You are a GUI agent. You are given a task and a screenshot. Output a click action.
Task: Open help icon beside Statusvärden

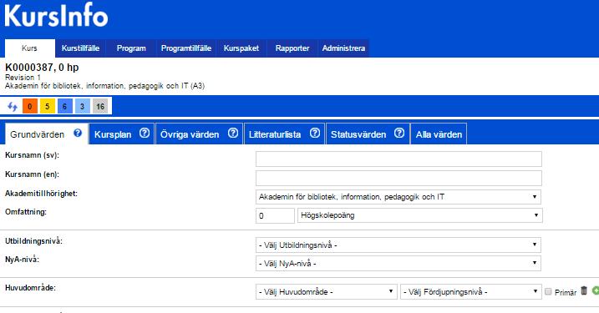(399, 133)
